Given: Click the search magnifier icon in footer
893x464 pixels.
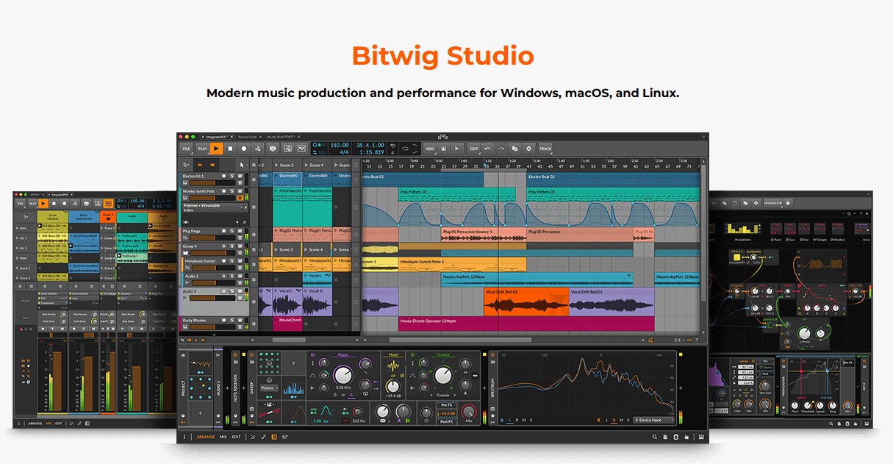Looking at the screenshot, I should tap(654, 437).
